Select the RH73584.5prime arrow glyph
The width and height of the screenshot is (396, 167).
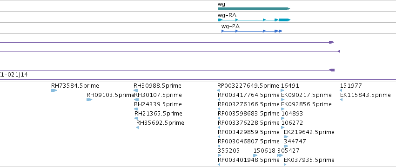[54, 90]
